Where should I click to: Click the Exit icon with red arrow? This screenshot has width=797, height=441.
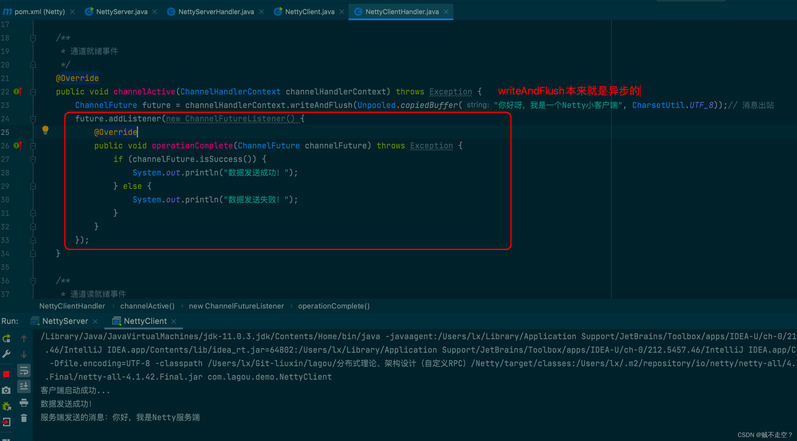[x=6, y=422]
